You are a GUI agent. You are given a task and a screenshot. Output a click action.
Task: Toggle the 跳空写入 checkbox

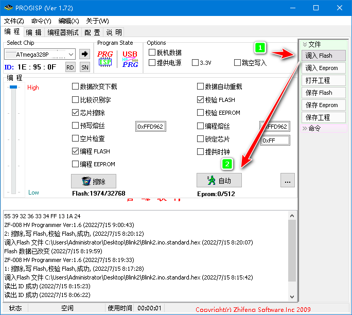[237, 62]
